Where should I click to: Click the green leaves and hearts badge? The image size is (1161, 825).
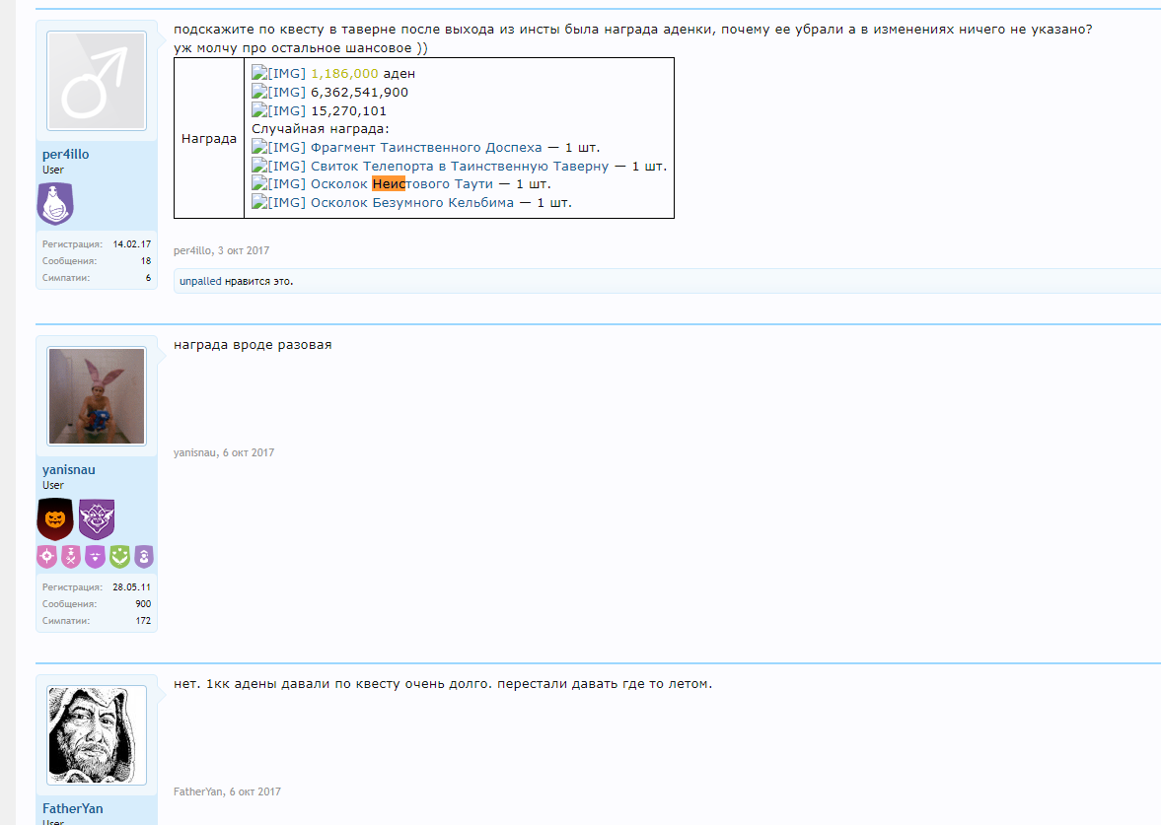(119, 557)
